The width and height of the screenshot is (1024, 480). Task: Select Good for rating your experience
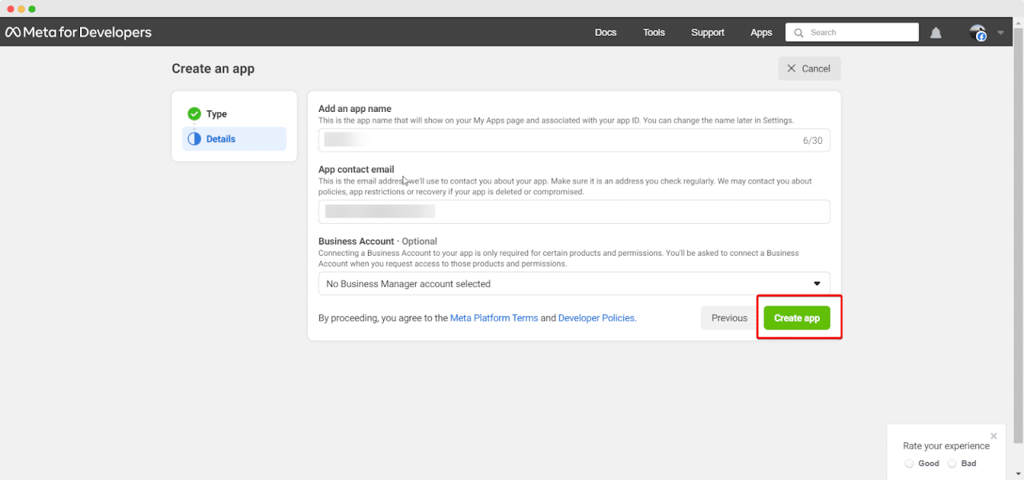(x=909, y=463)
